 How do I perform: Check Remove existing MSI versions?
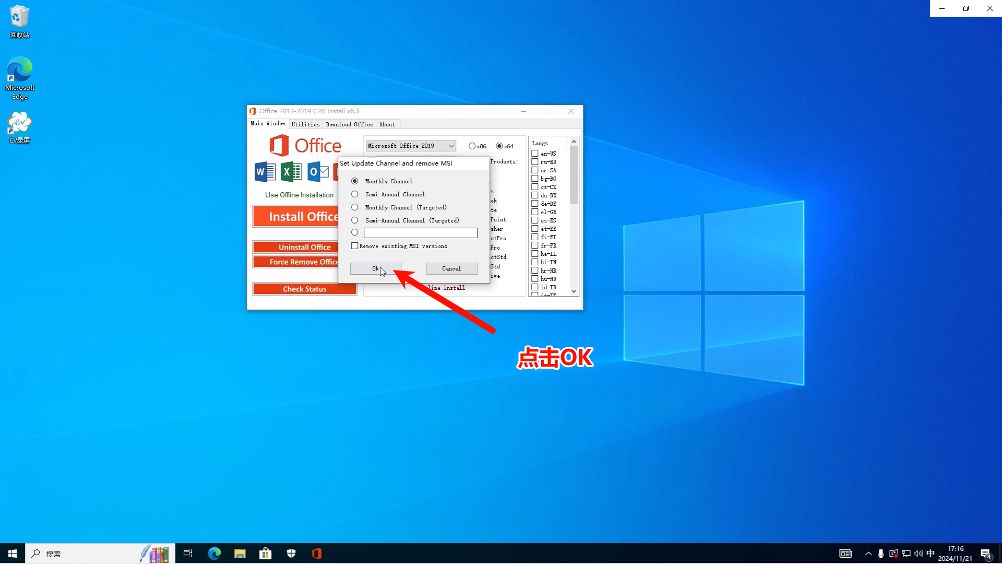(x=355, y=246)
